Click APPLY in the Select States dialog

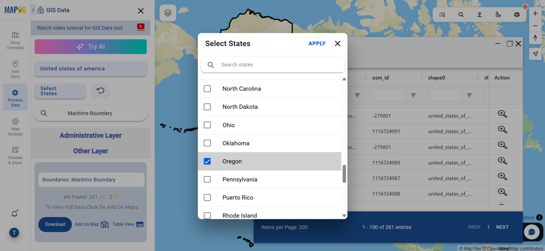317,43
